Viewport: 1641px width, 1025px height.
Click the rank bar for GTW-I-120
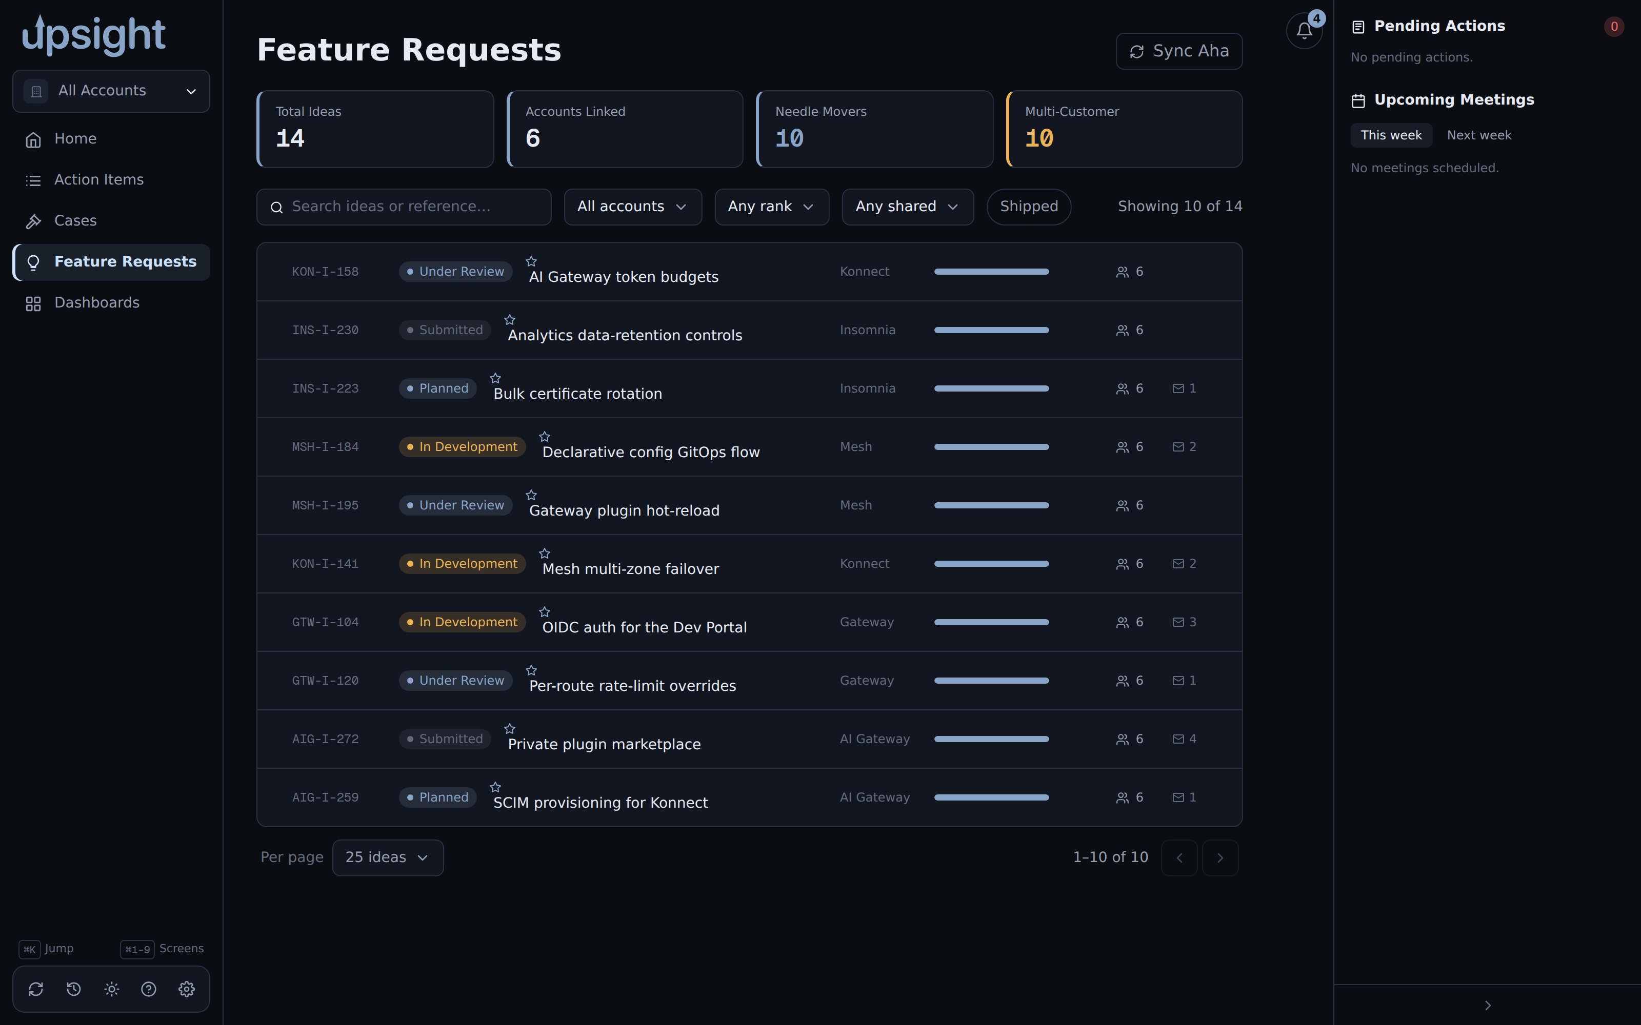(x=991, y=681)
